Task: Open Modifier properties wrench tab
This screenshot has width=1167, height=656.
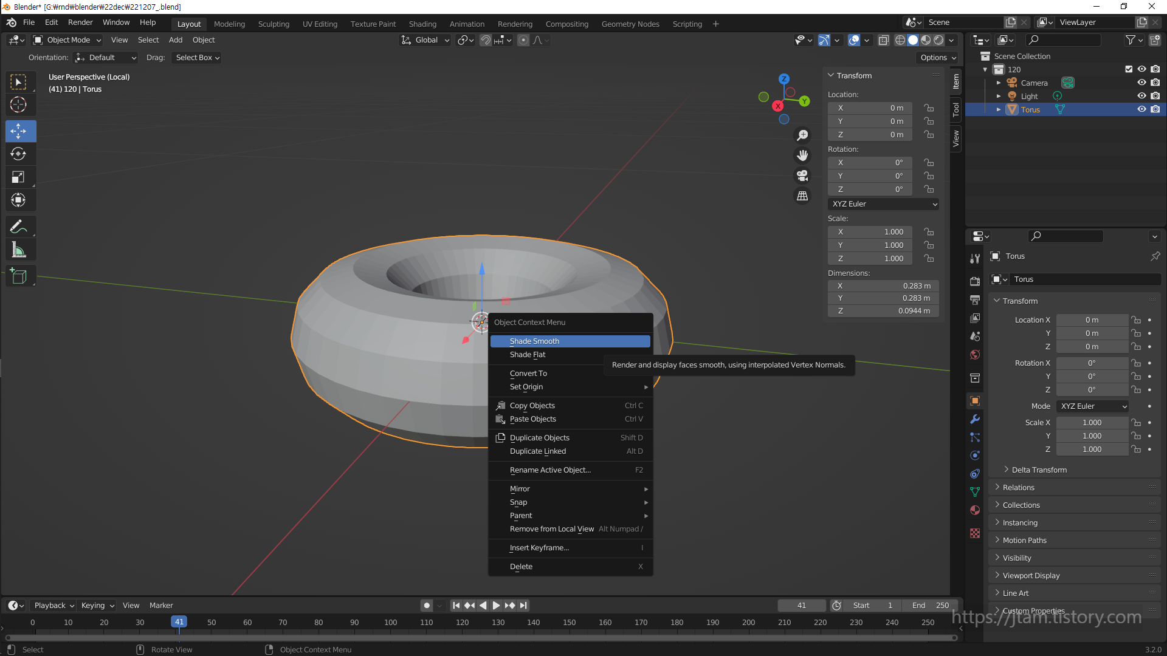Action: click(x=975, y=419)
